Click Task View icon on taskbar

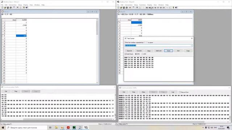[50, 127]
